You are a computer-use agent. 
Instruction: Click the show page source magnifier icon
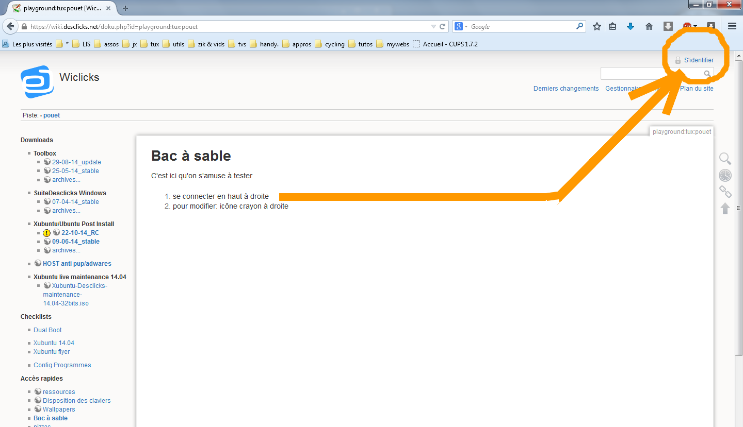(725, 159)
